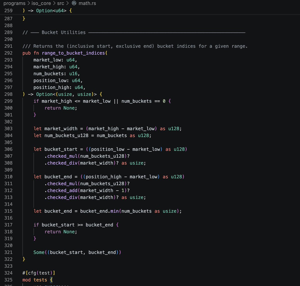This screenshot has width=300, height=286.
Task: Click 'return None;' on line 300
Action: (61, 108)
